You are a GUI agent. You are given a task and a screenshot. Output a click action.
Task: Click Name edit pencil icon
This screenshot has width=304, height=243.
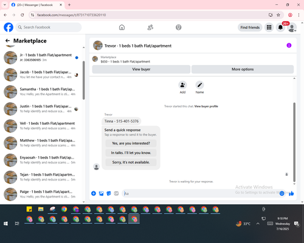pos(199,85)
